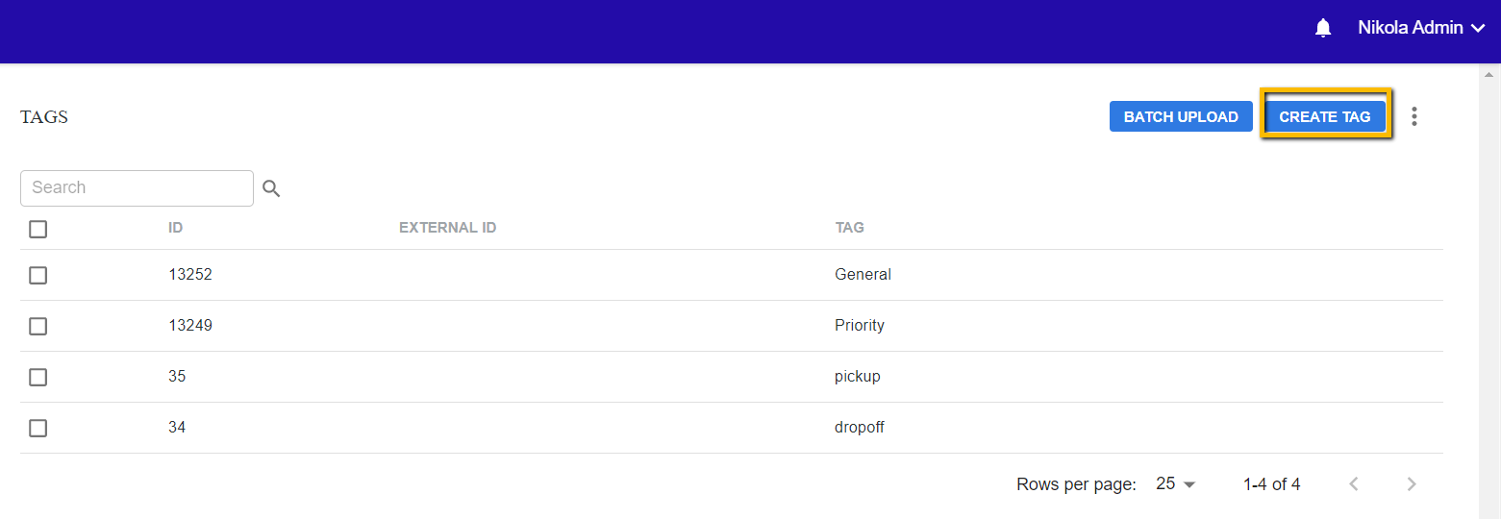Select the pickup row checkbox

pyautogui.click(x=38, y=377)
